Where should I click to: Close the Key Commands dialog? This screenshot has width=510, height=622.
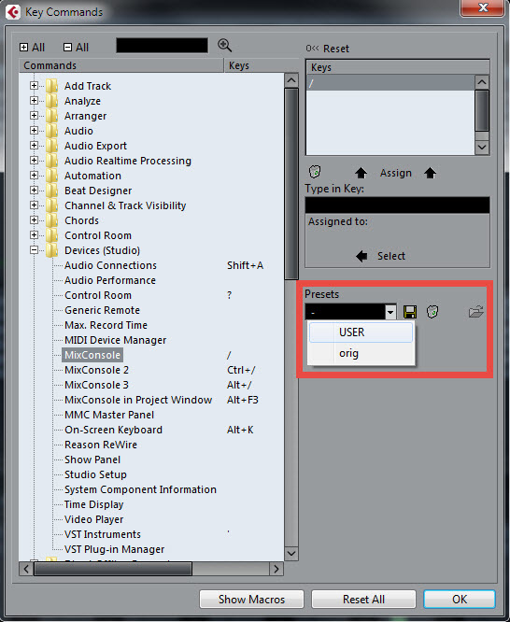pos(483,7)
